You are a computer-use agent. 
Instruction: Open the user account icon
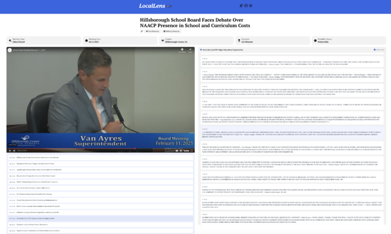246,6
